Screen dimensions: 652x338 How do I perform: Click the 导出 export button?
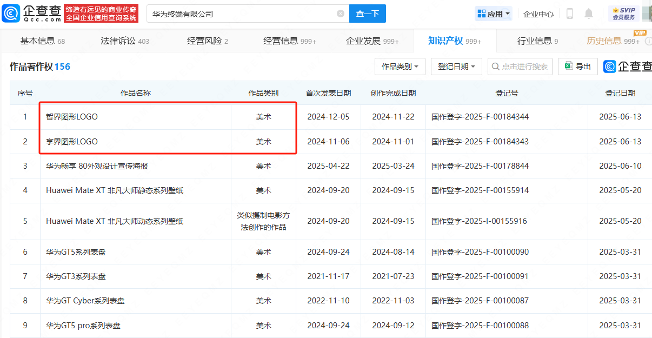click(578, 67)
